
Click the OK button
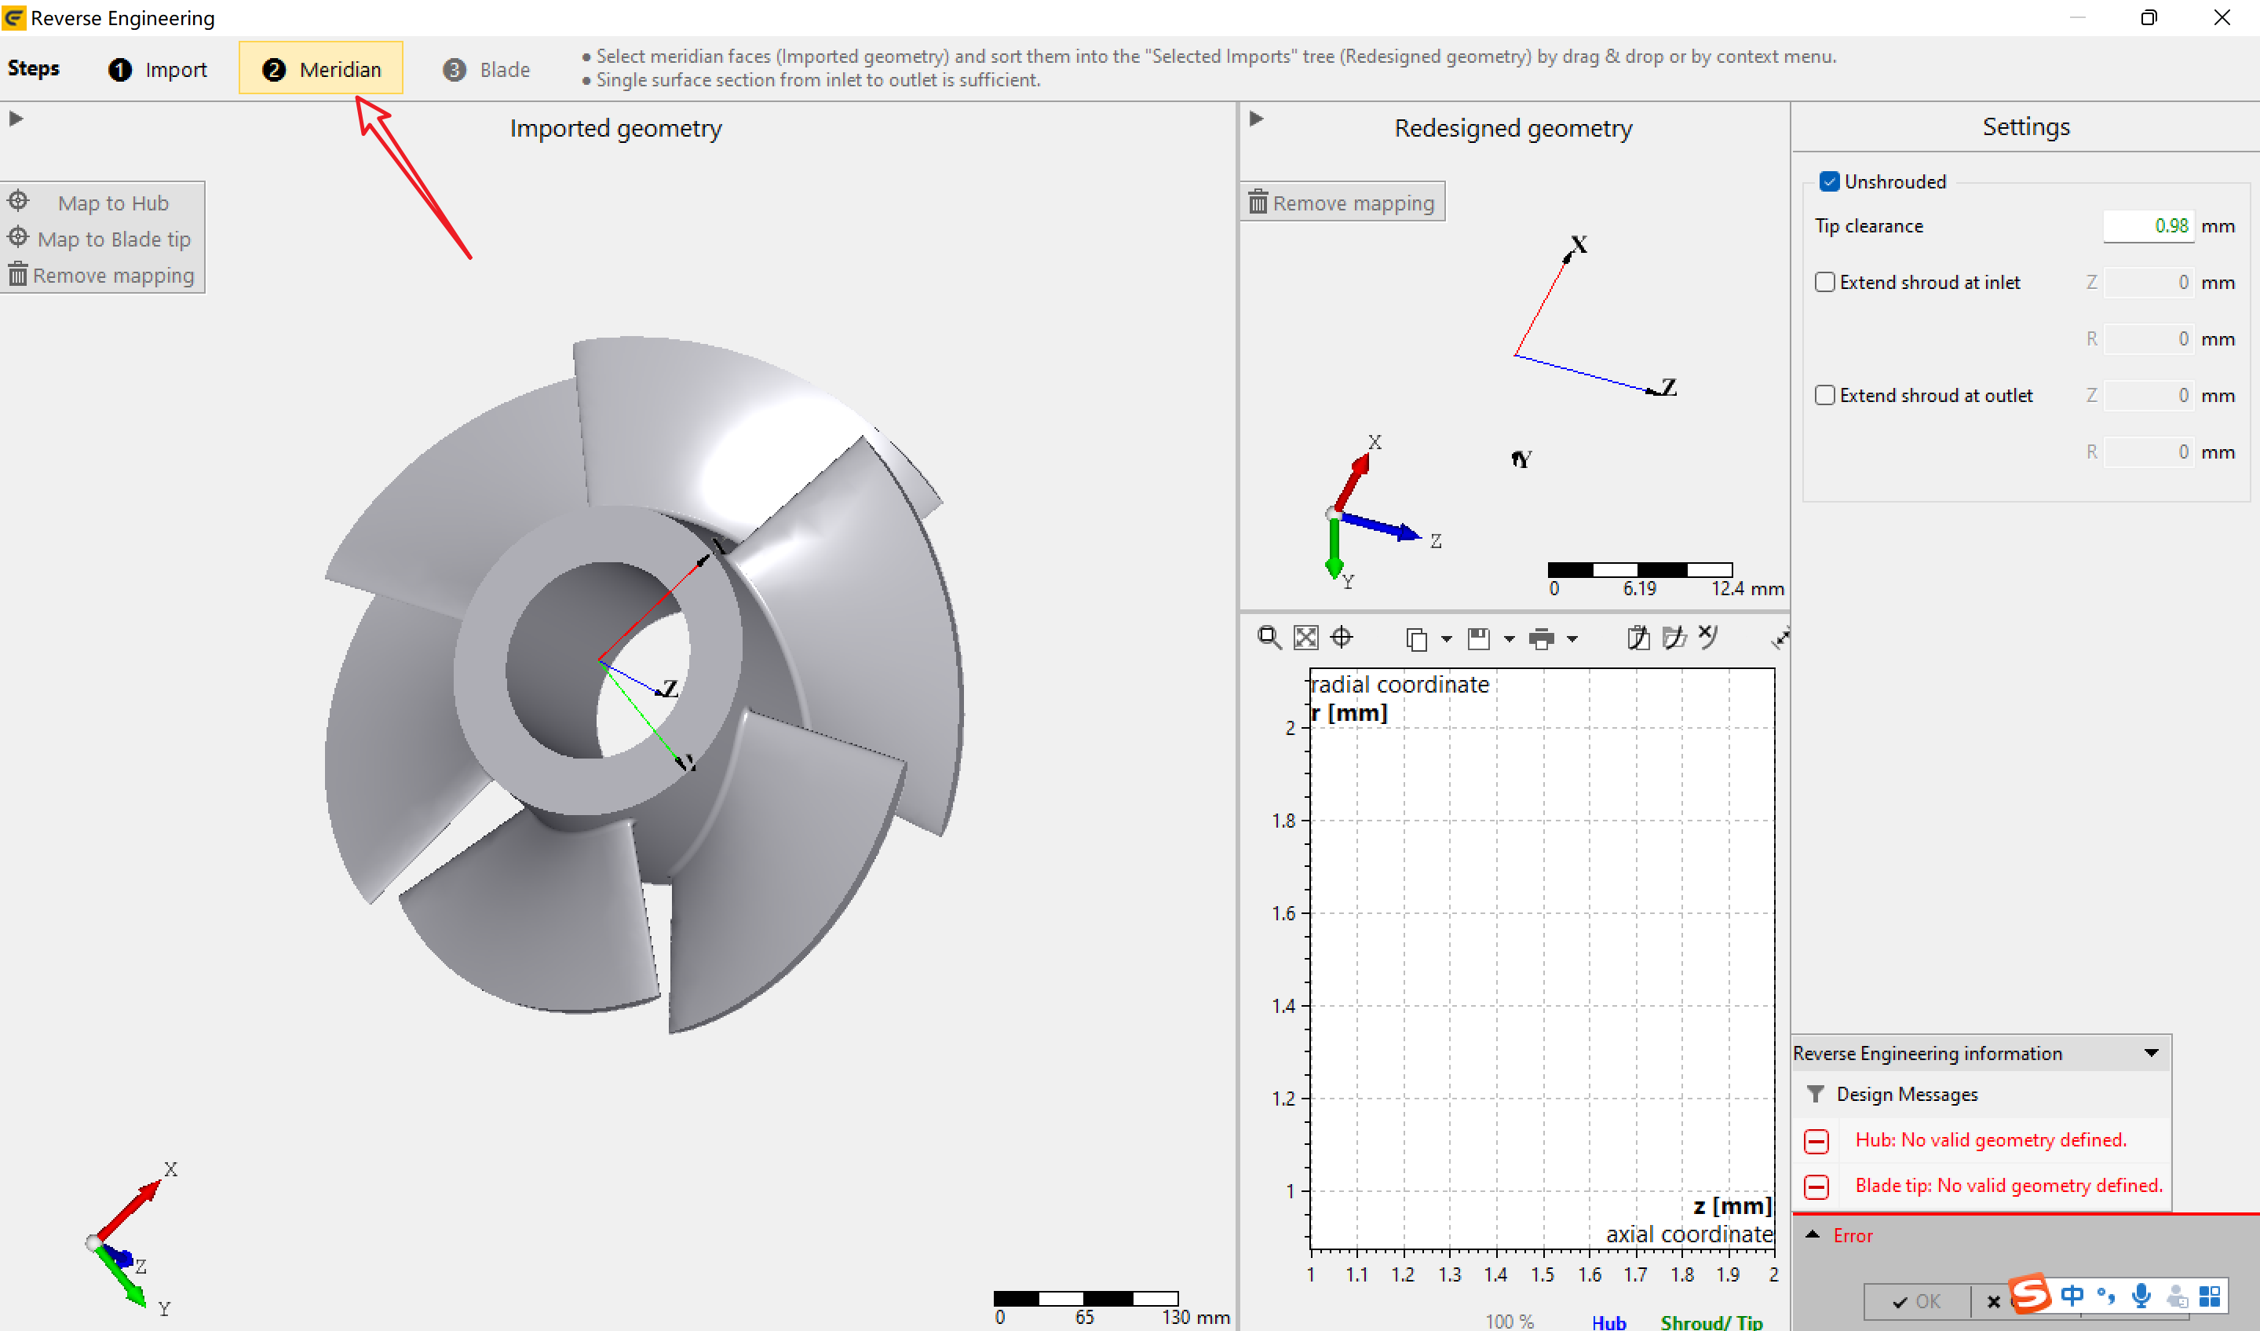pyautogui.click(x=1918, y=1301)
